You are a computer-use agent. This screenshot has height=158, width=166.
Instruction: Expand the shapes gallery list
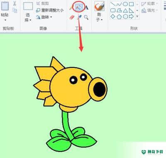tap(137, 17)
